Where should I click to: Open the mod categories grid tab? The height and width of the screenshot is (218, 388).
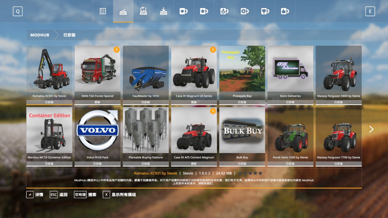pyautogui.click(x=103, y=11)
